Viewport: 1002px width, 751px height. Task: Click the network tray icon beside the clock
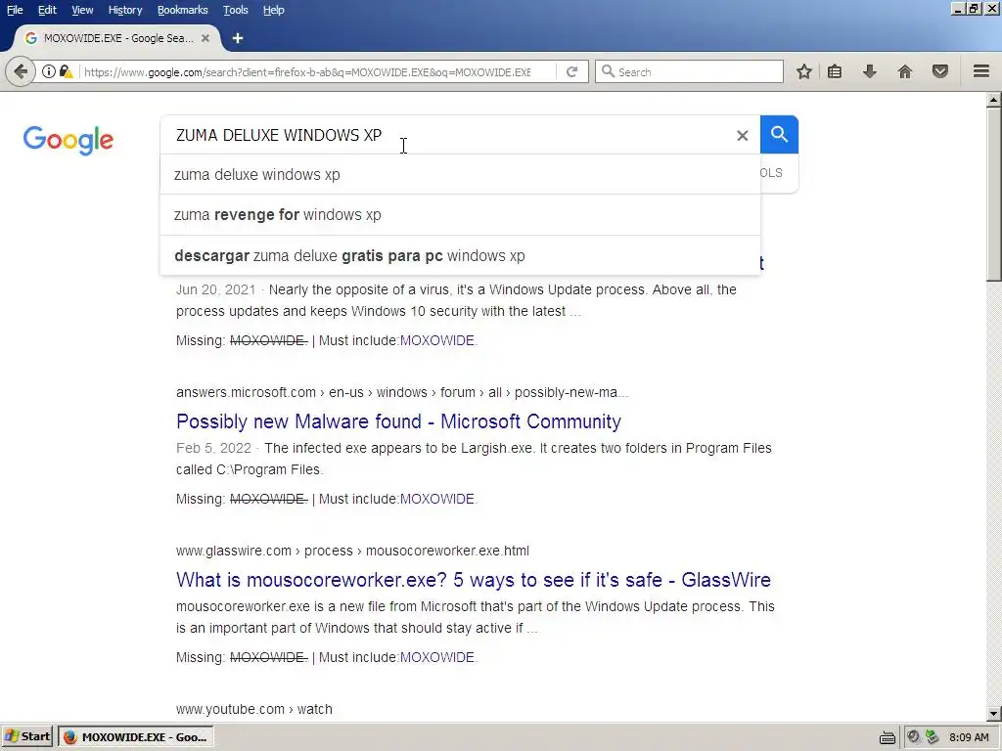click(x=933, y=737)
